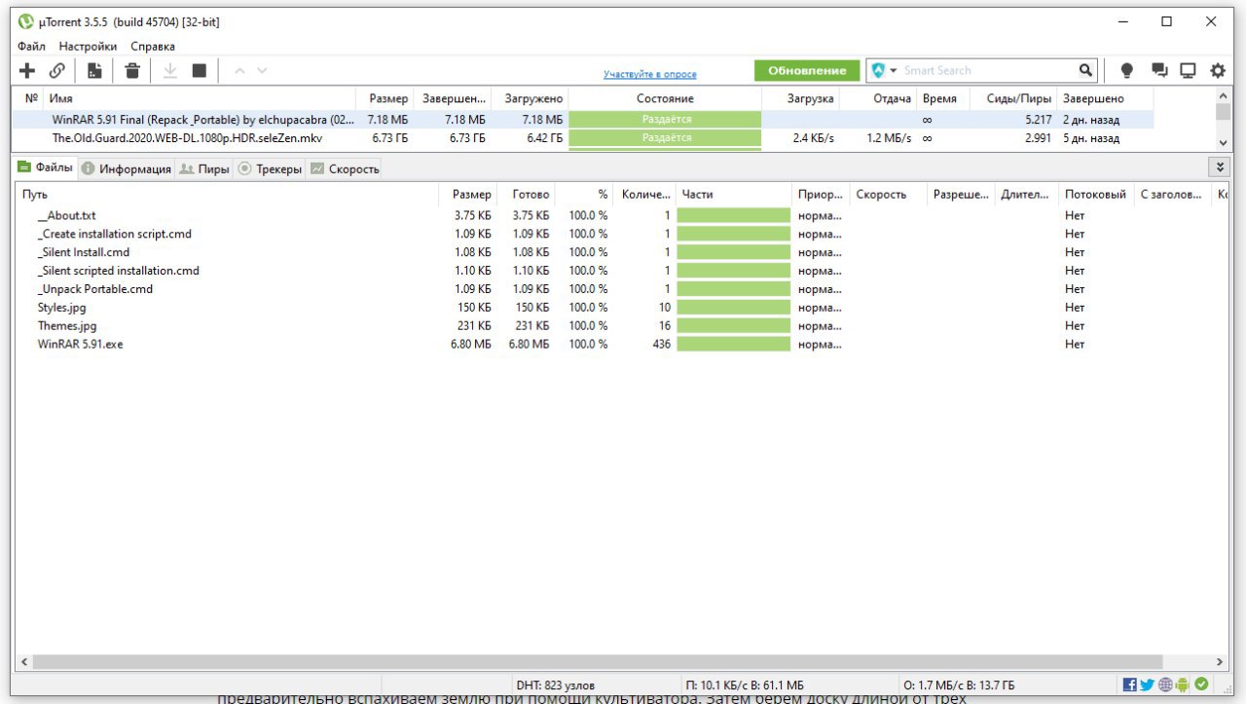1246x704 pixels.
Task: Click the Stop Torrent square icon
Action: point(200,70)
